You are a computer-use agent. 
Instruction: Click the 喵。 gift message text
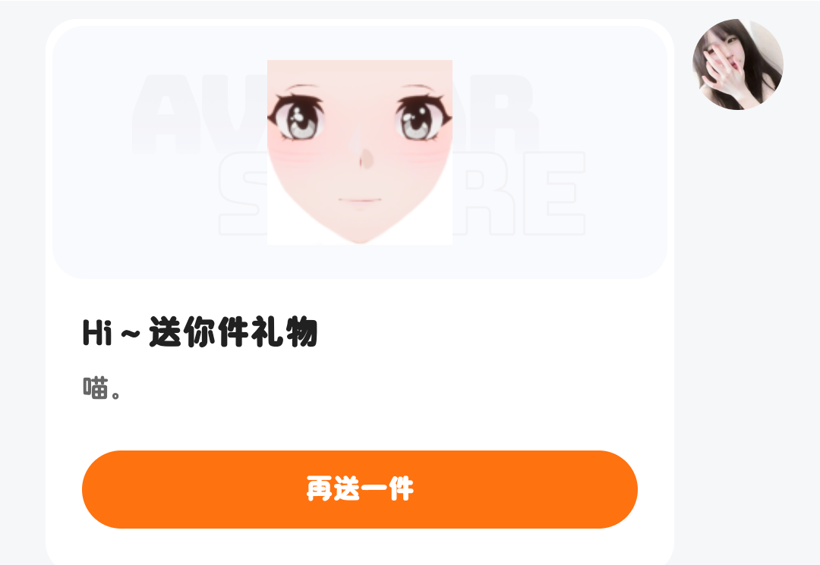click(102, 388)
